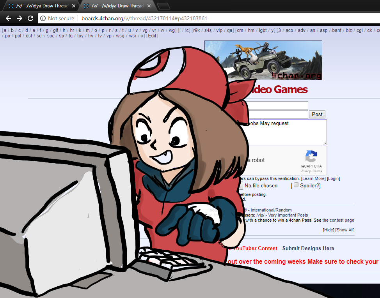Click the Login link

click(333, 178)
